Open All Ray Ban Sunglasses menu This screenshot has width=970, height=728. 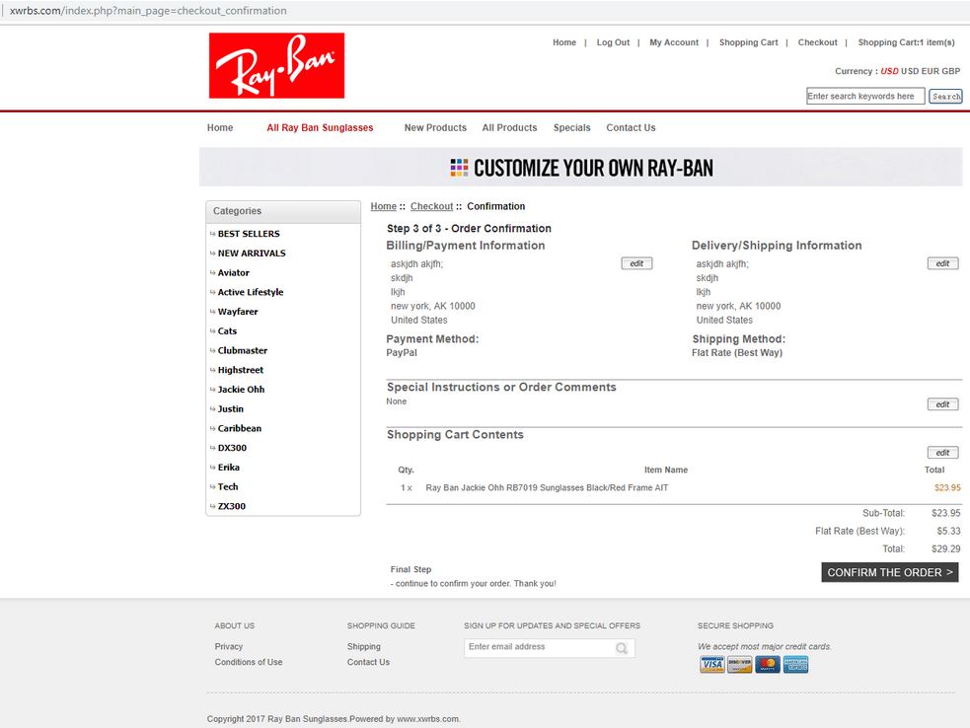320,128
